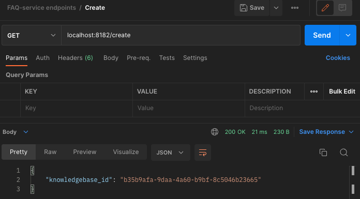Image resolution: width=360 pixels, height=199 pixels.
Task: Expand the response Body dropdown
Action: point(16,132)
